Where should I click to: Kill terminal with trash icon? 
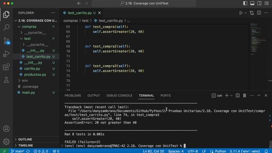click(x=245, y=96)
